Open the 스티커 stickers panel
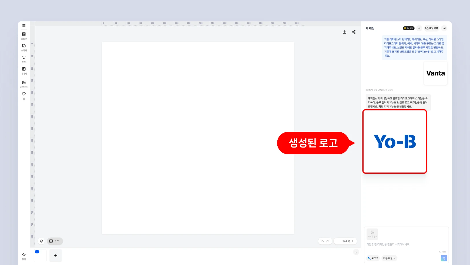 (x=24, y=47)
